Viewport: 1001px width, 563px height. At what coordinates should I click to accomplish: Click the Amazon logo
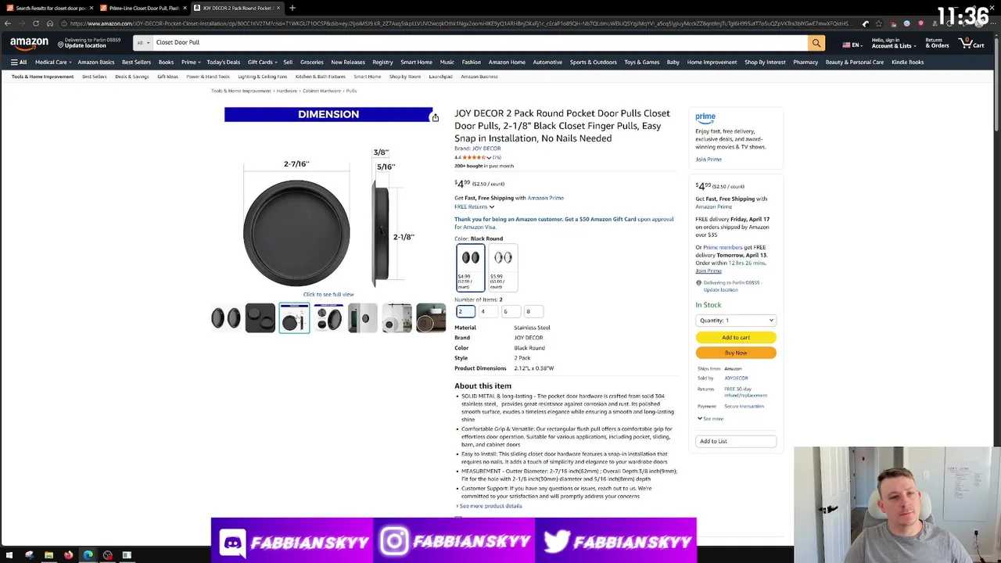click(29, 43)
